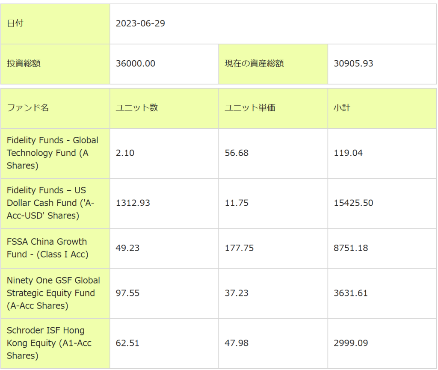This screenshot has width=438, height=370.
Task: Click the 小計 column header
Action: pos(342,108)
